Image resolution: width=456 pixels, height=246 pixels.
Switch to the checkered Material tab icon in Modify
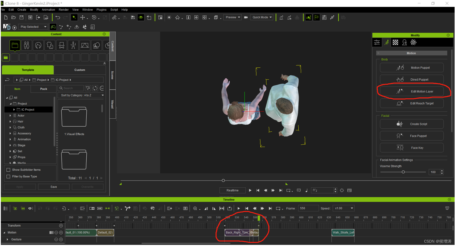395,42
